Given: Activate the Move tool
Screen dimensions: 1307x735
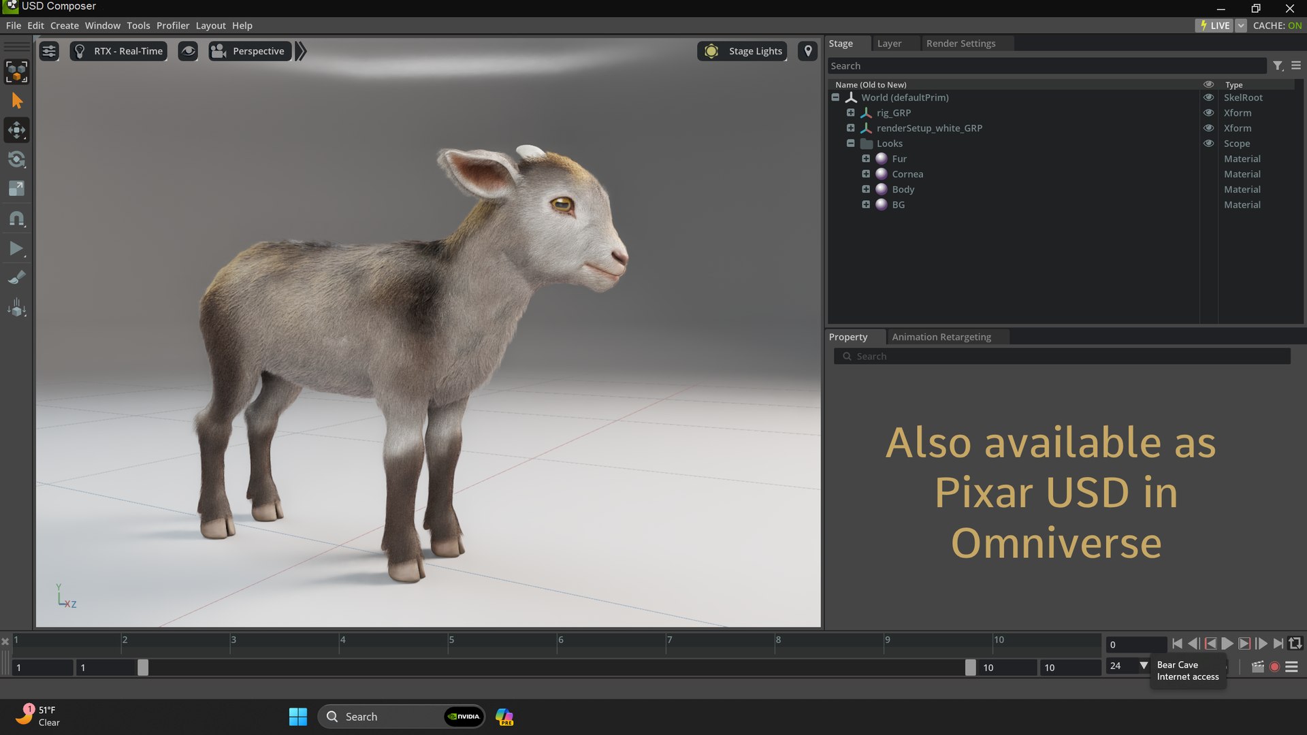Looking at the screenshot, I should [x=16, y=130].
